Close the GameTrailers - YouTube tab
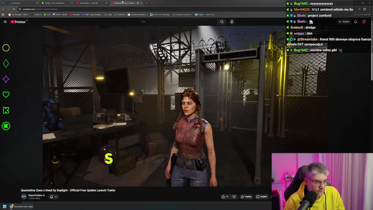This screenshot has height=210, width=373. pos(107,3)
